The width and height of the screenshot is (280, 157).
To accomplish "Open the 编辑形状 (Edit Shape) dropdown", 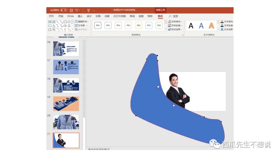I will (x=81, y=21).
